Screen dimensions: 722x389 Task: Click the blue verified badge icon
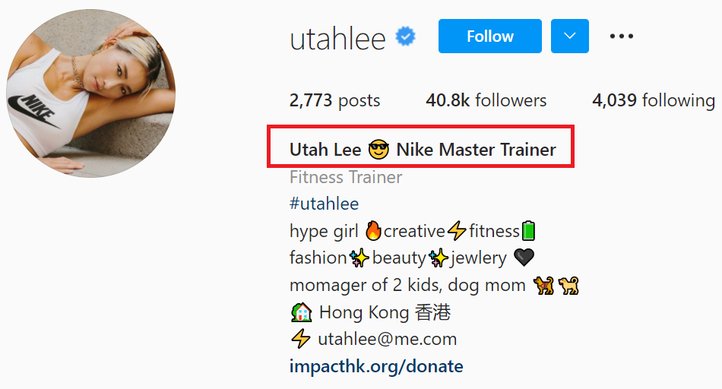pyautogui.click(x=405, y=36)
